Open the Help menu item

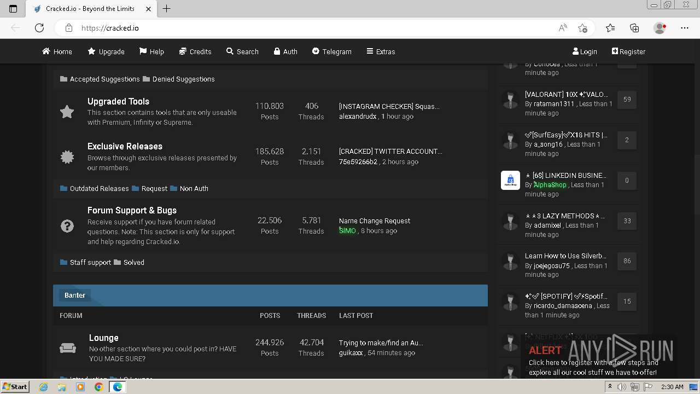pyautogui.click(x=151, y=51)
